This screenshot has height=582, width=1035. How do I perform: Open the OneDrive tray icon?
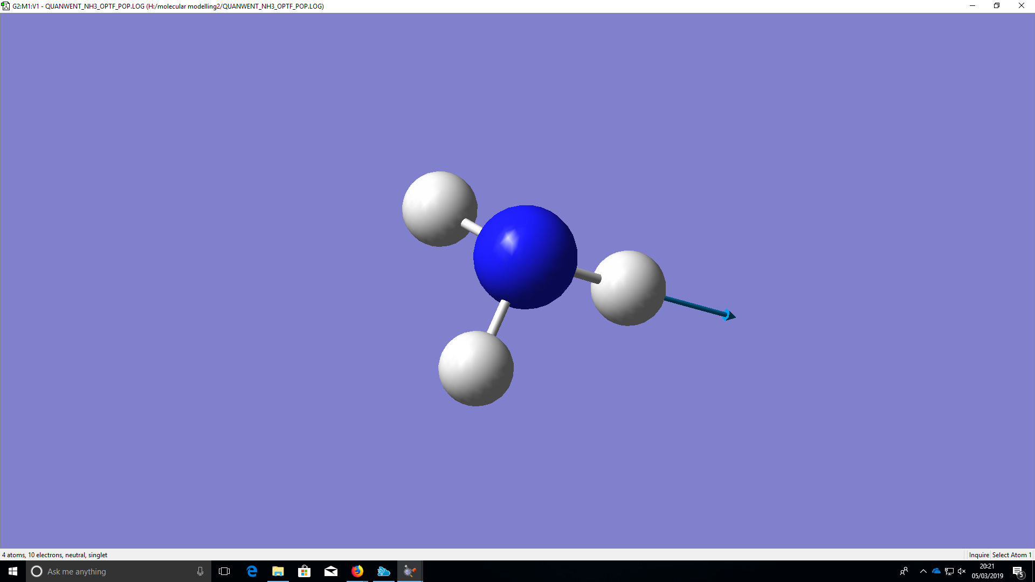coord(936,571)
